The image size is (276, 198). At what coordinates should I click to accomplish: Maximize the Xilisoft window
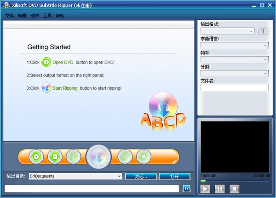262,6
